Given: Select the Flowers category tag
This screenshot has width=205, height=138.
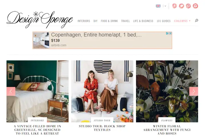Looking at the screenshot, I should pos(167,120).
